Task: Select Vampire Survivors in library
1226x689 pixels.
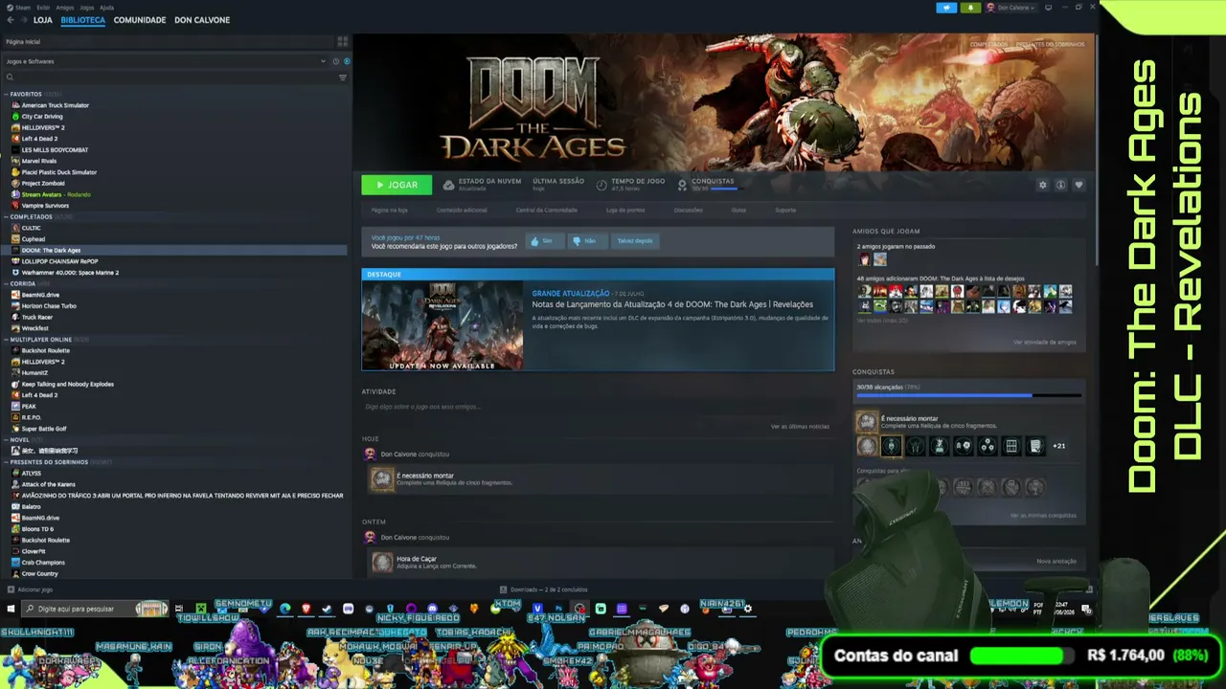Action: point(45,206)
